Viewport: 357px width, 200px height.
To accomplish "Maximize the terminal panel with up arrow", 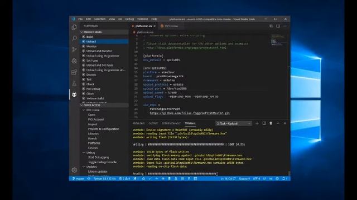I will point(278,123).
